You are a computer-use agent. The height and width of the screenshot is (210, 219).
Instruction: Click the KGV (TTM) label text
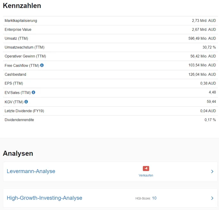(x=14, y=102)
